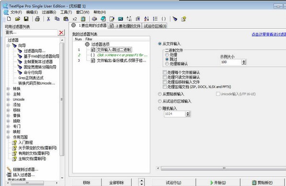The image size is (286, 186).
Task: Select the 过滤器向导... wizard item
Action: (x=34, y=51)
